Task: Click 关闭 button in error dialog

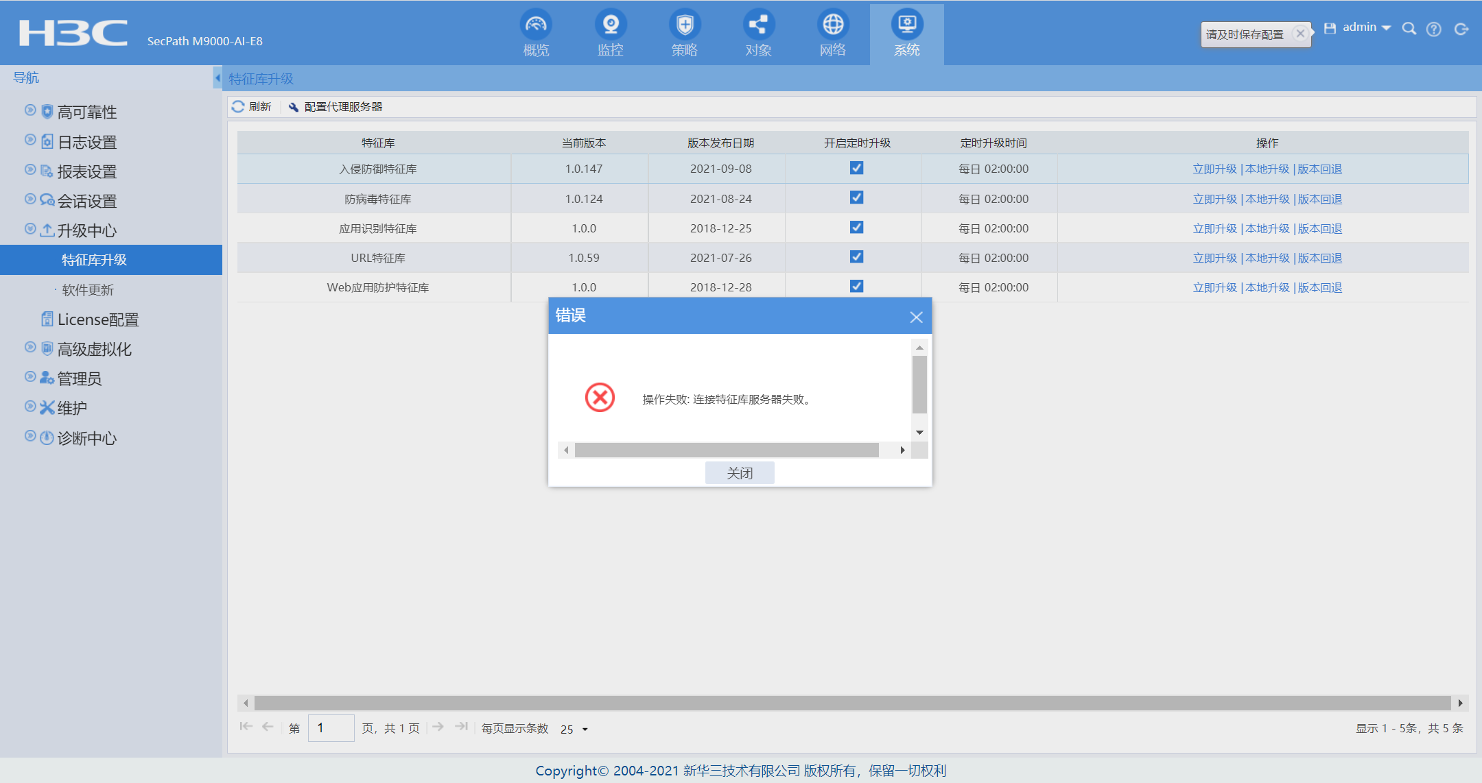Action: point(740,473)
